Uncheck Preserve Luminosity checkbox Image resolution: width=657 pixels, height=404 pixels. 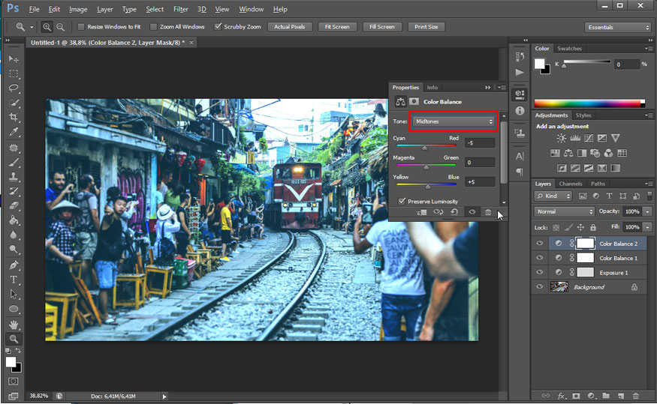(402, 201)
